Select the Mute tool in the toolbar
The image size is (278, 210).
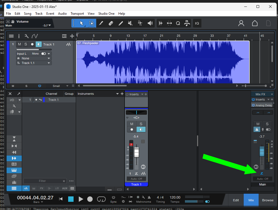pyautogui.click(x=130, y=23)
